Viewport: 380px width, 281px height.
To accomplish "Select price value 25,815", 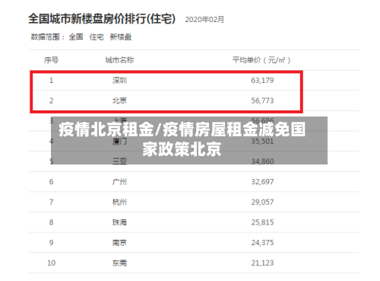I will click(x=262, y=222).
